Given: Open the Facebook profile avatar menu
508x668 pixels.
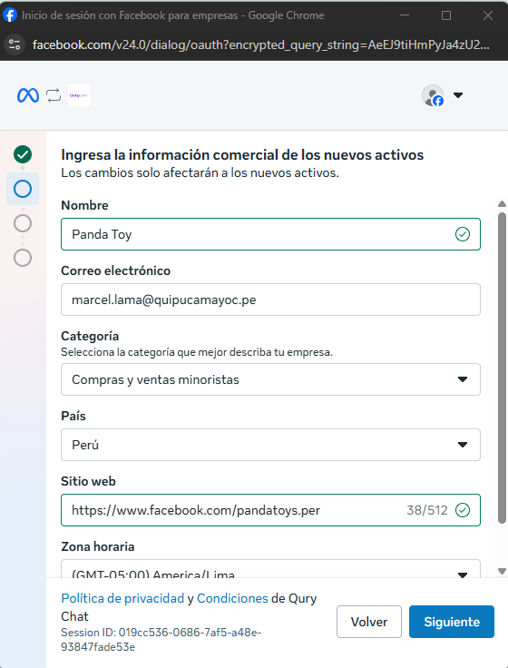Looking at the screenshot, I should (x=433, y=95).
